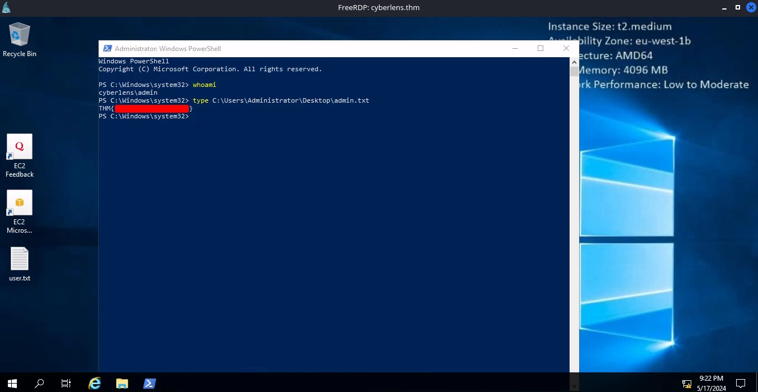Screen dimensions: 758x392
Task: Click the PowerShell taskbar icon
Action: 149,384
